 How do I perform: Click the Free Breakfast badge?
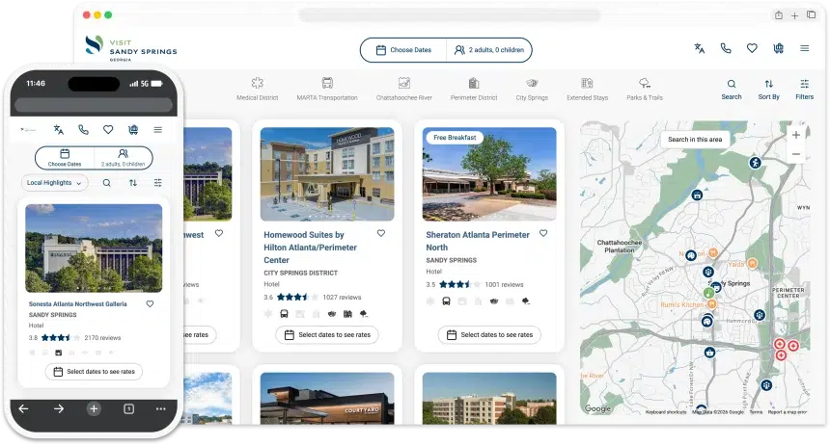pos(455,138)
